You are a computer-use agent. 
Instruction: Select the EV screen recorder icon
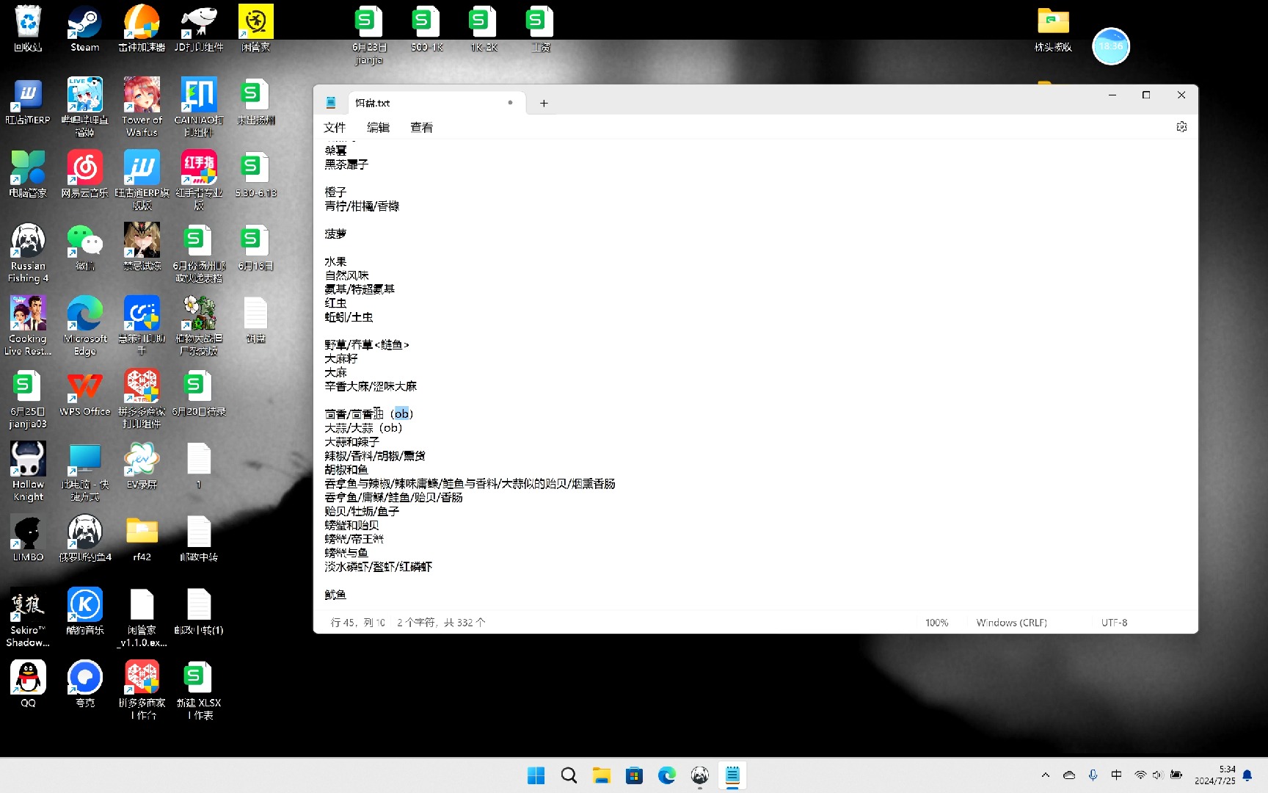coord(142,466)
